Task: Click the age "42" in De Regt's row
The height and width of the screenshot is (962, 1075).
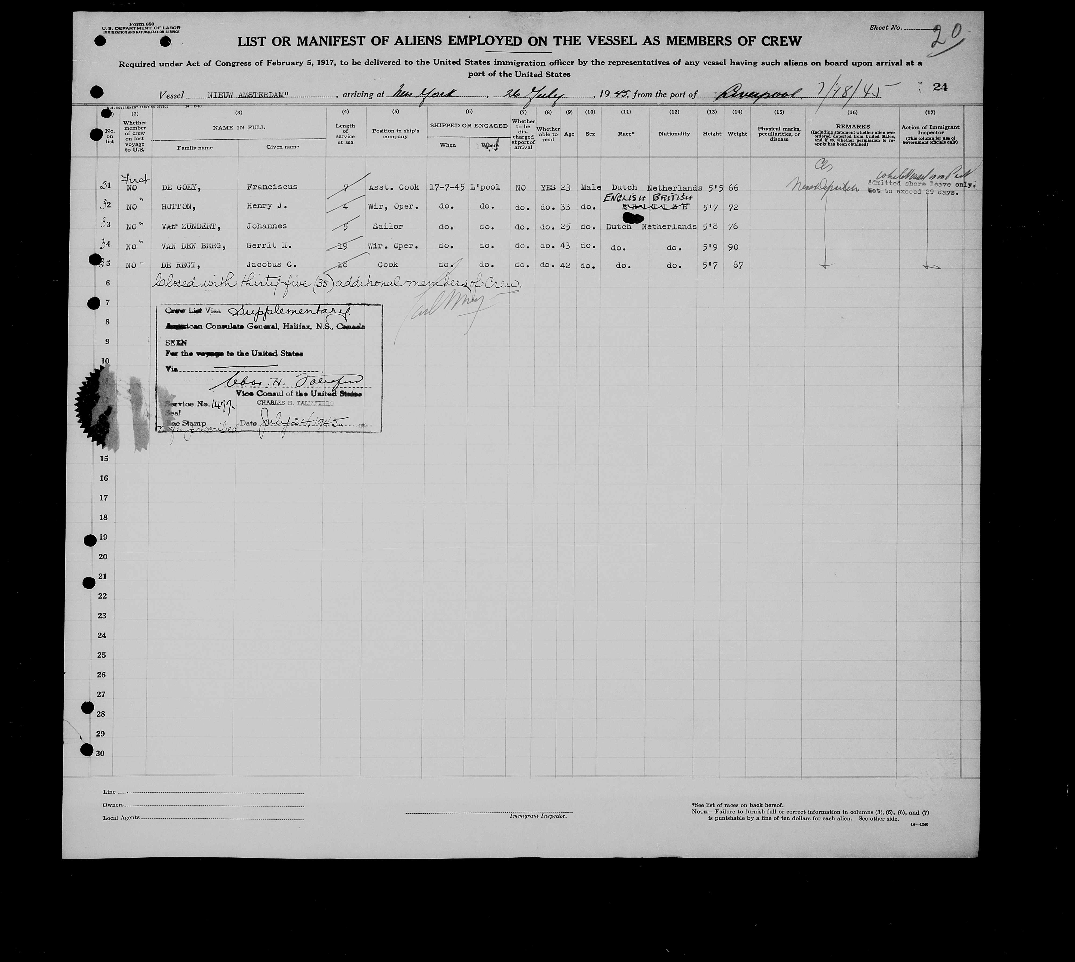Action: [565, 265]
